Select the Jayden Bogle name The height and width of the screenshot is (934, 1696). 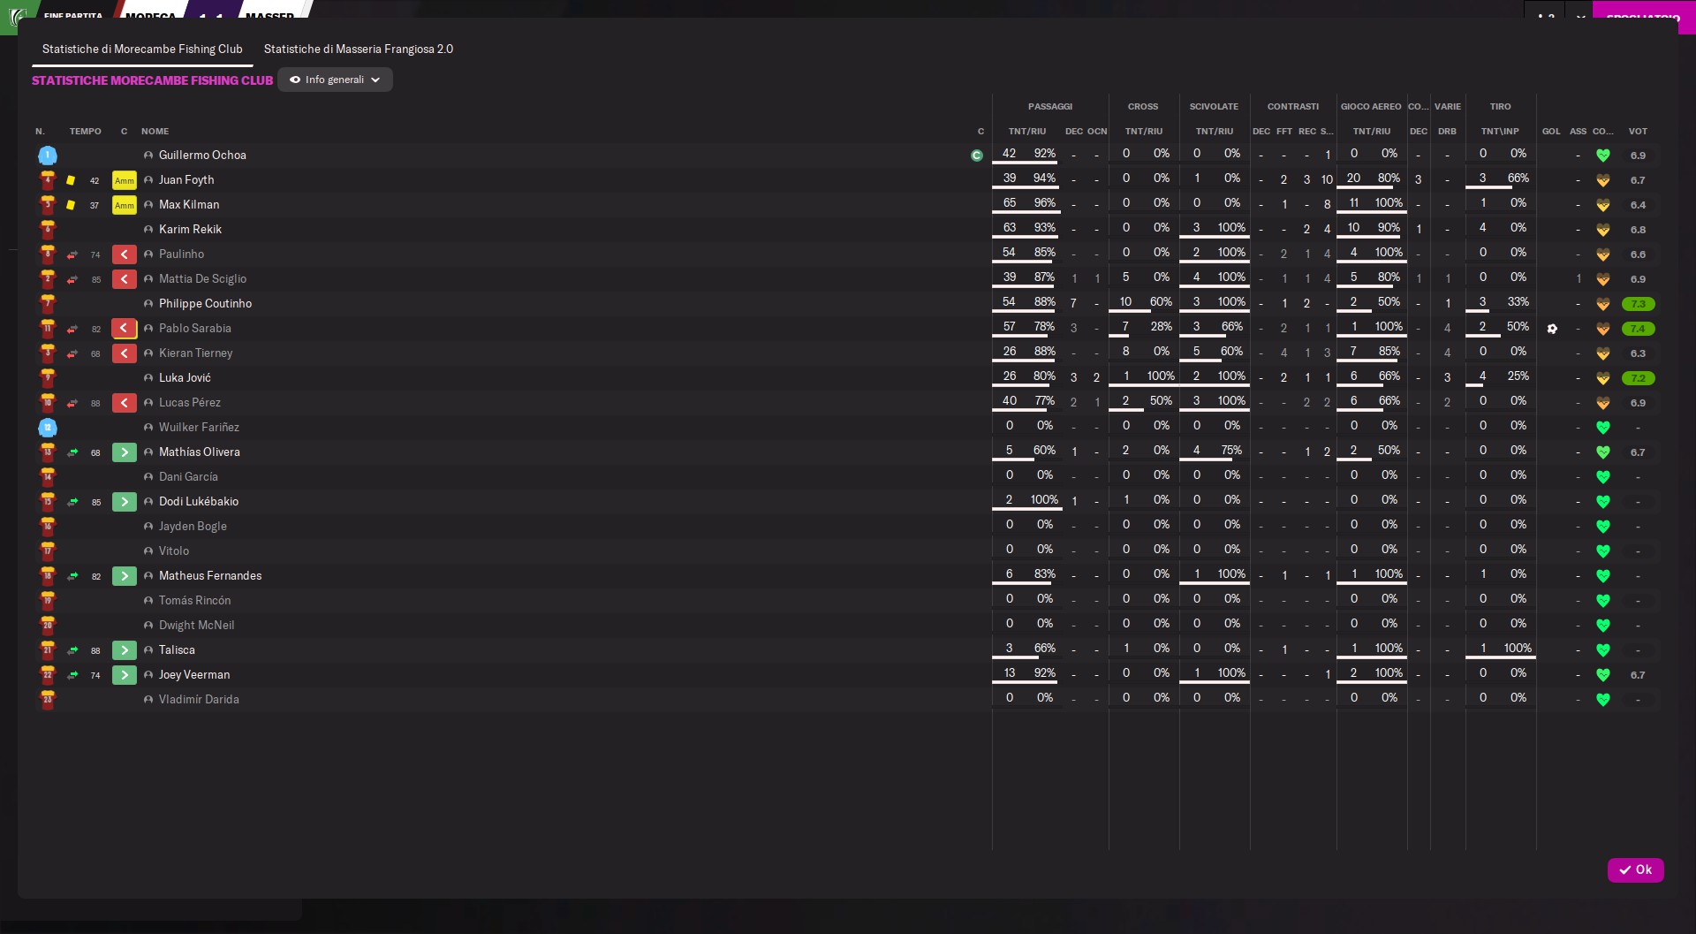click(193, 527)
